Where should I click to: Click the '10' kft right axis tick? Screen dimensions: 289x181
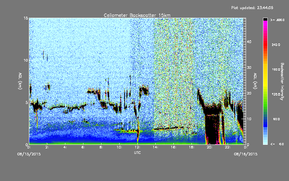pyautogui.click(x=249, y=119)
